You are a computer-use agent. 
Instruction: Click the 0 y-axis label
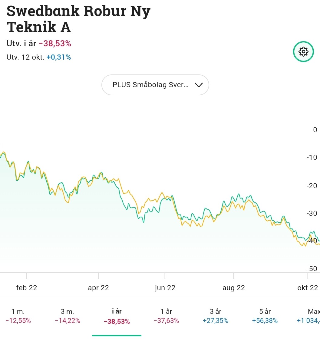(315, 130)
